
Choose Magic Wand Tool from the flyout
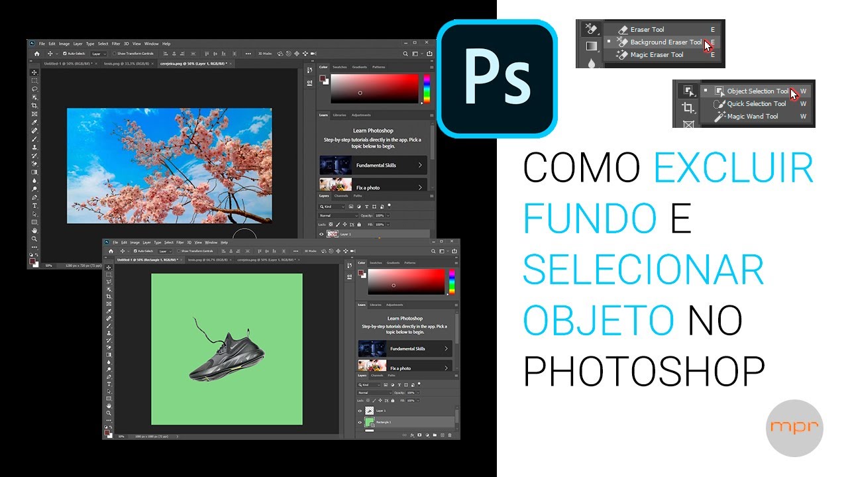coord(755,116)
